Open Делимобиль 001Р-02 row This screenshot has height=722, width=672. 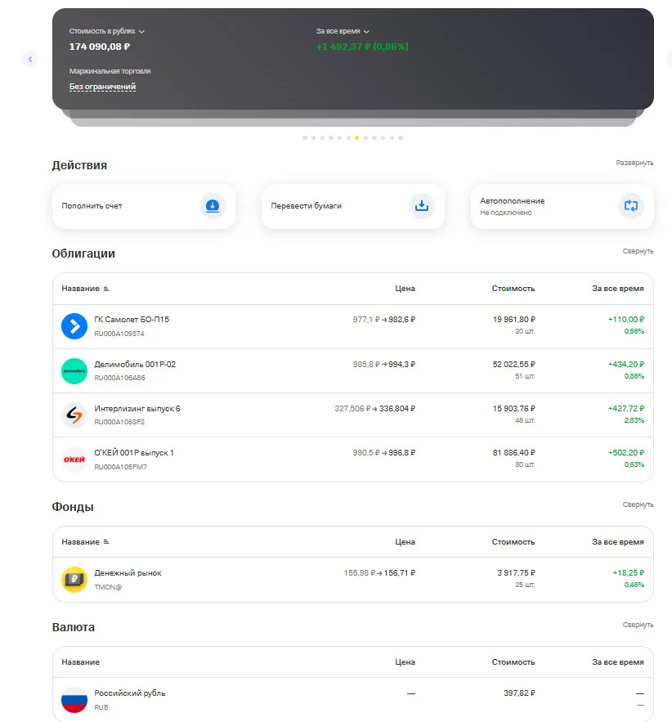353,370
